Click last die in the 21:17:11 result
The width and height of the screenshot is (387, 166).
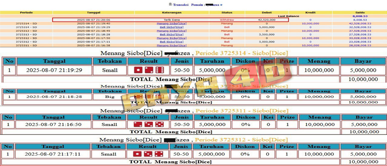click(159, 154)
